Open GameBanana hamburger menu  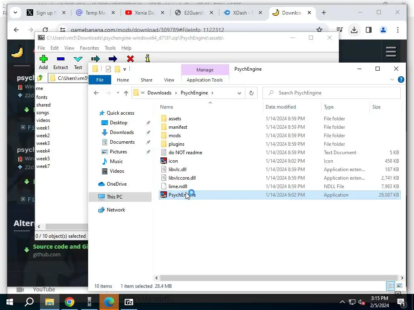point(391,52)
